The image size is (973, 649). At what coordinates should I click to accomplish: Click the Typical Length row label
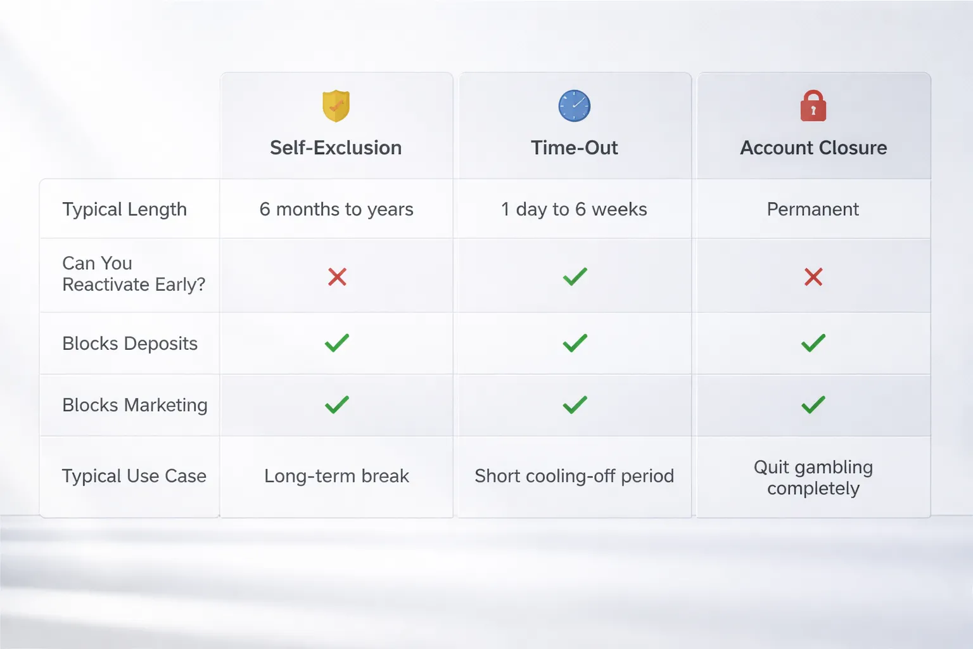(x=125, y=209)
